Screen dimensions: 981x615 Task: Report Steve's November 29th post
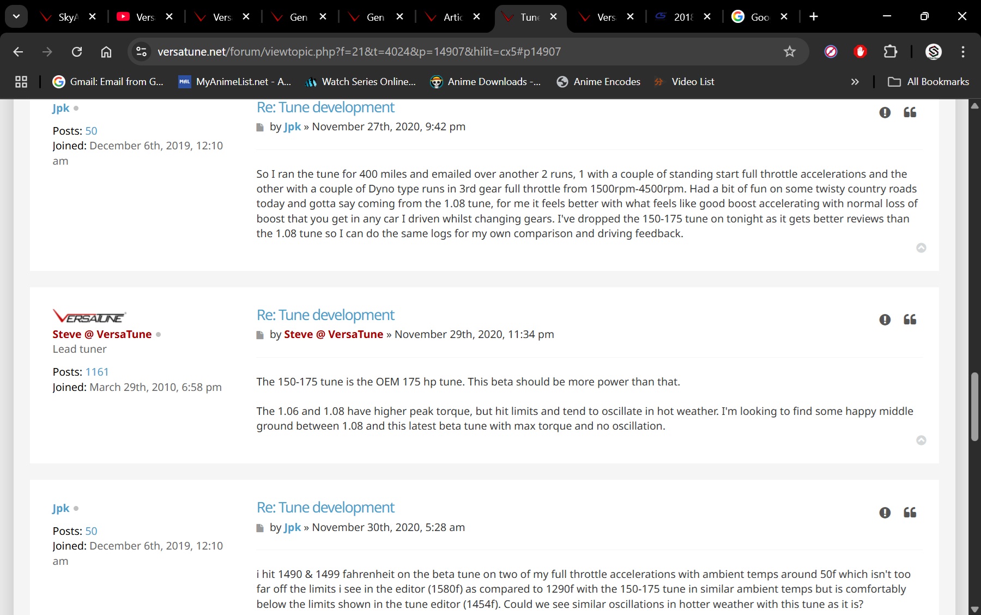point(885,319)
